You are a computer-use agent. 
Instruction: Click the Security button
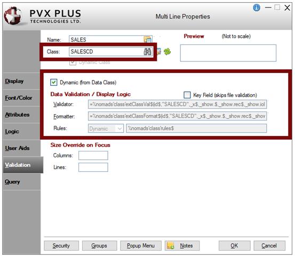[61, 245]
